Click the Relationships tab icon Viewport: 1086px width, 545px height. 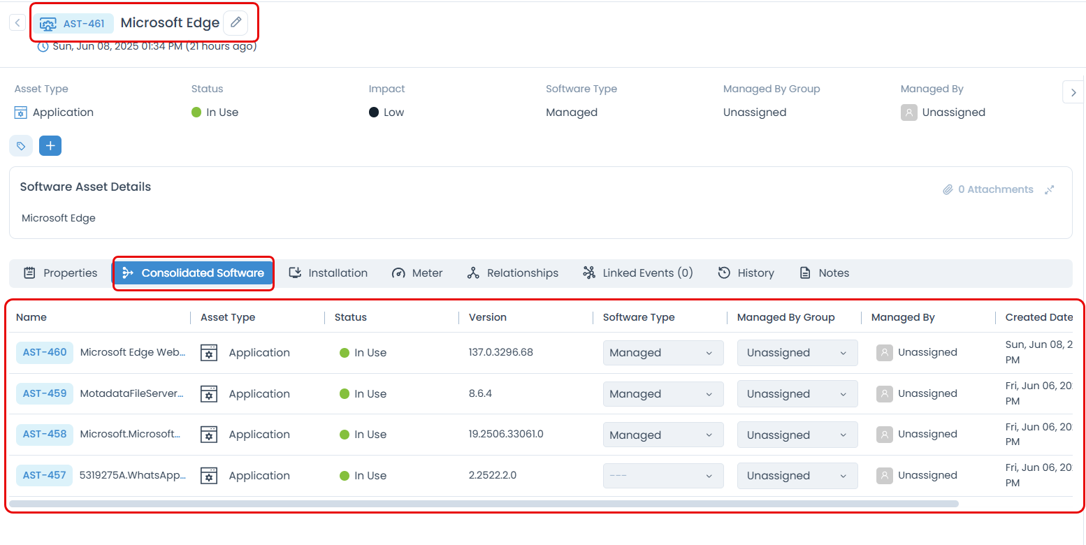pos(475,272)
